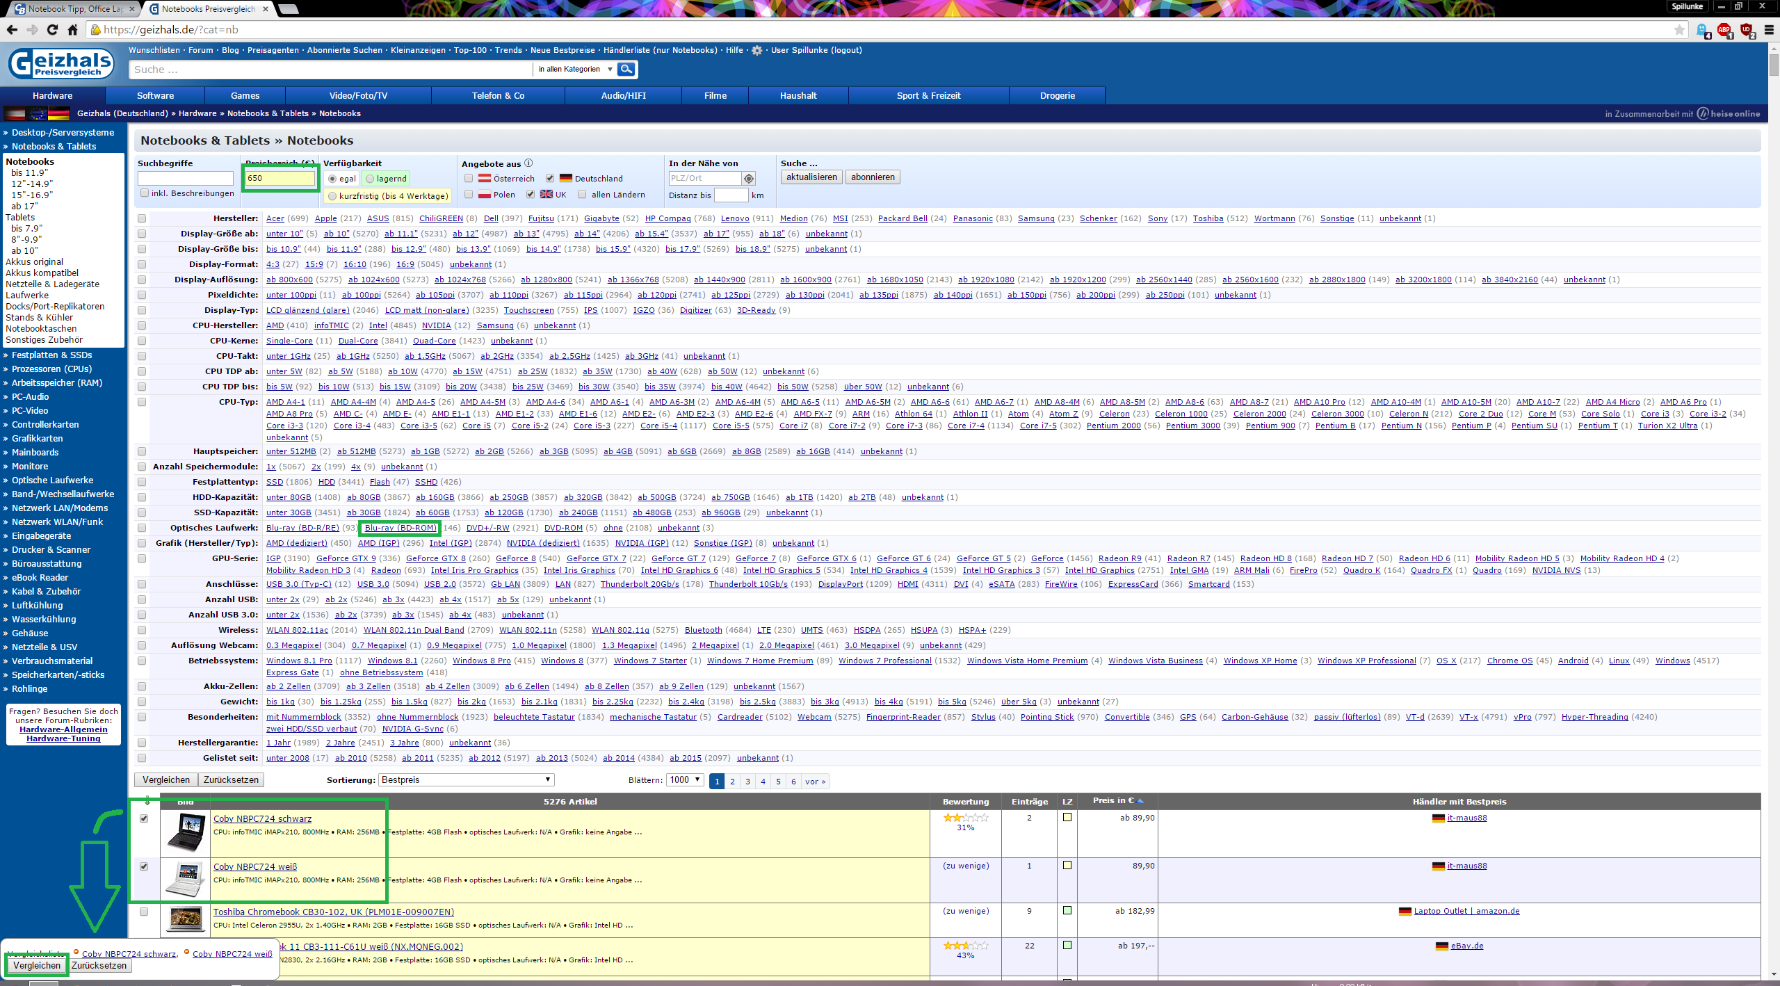1780x986 pixels.
Task: Select the German flag site
Action: click(x=58, y=113)
